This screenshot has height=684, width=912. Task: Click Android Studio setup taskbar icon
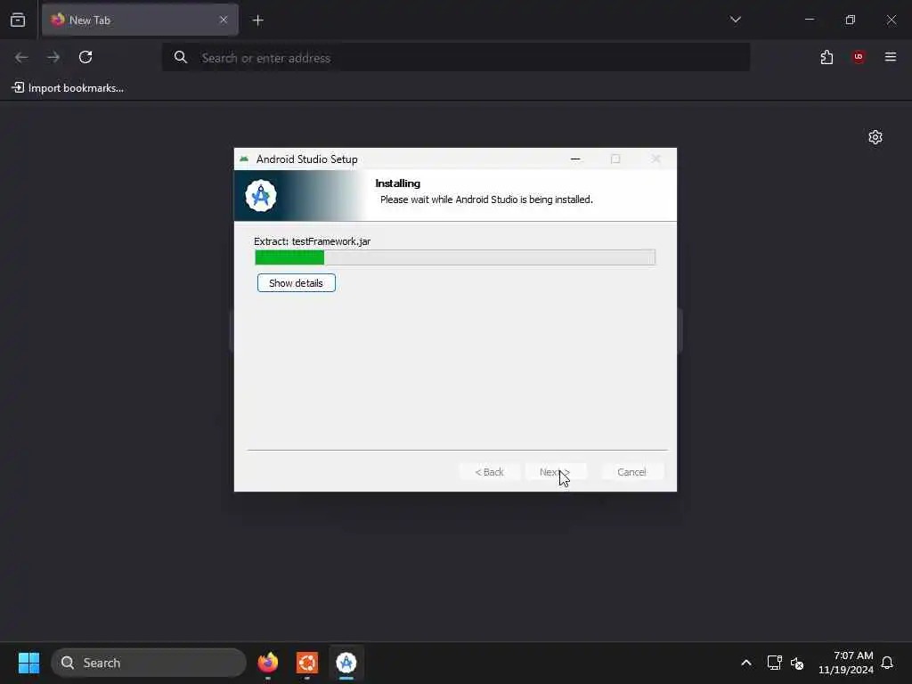pos(346,663)
